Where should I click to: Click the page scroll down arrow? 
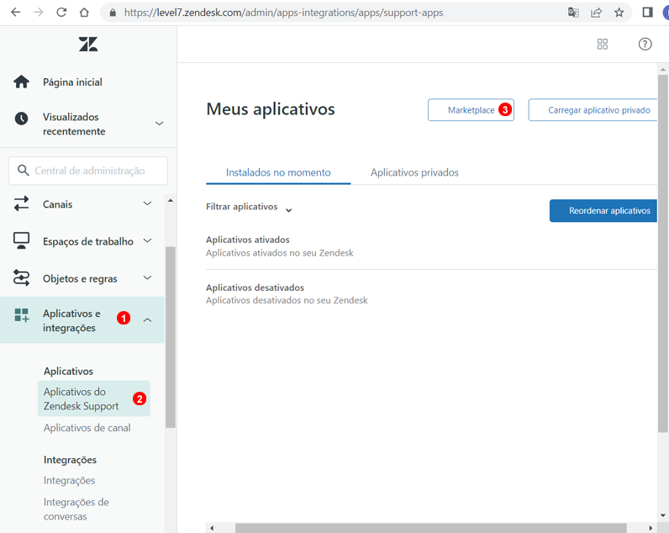pos(662,515)
